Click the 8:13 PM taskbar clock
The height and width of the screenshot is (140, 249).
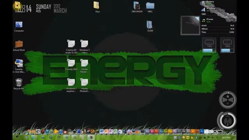pyautogui.click(x=226, y=137)
